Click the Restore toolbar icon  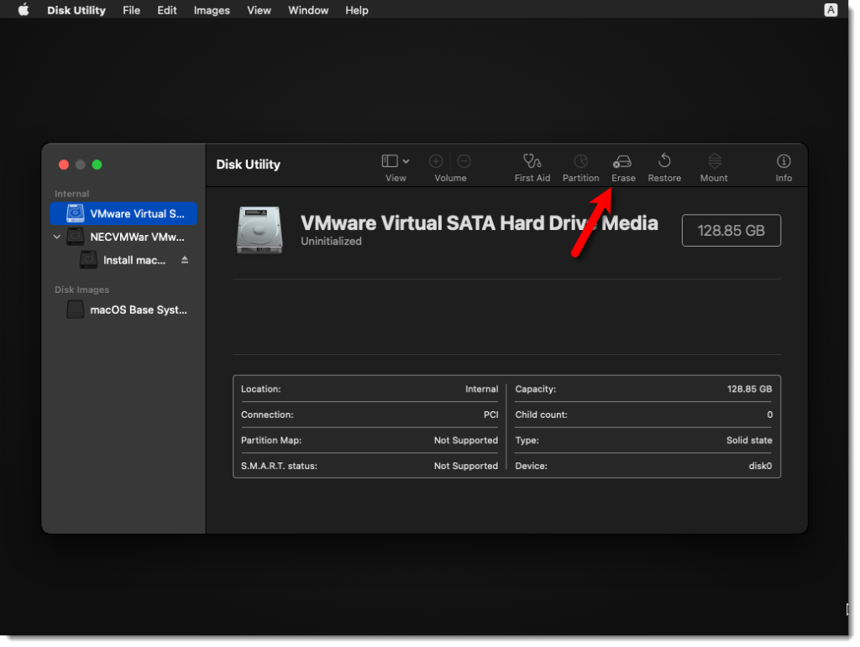click(664, 161)
